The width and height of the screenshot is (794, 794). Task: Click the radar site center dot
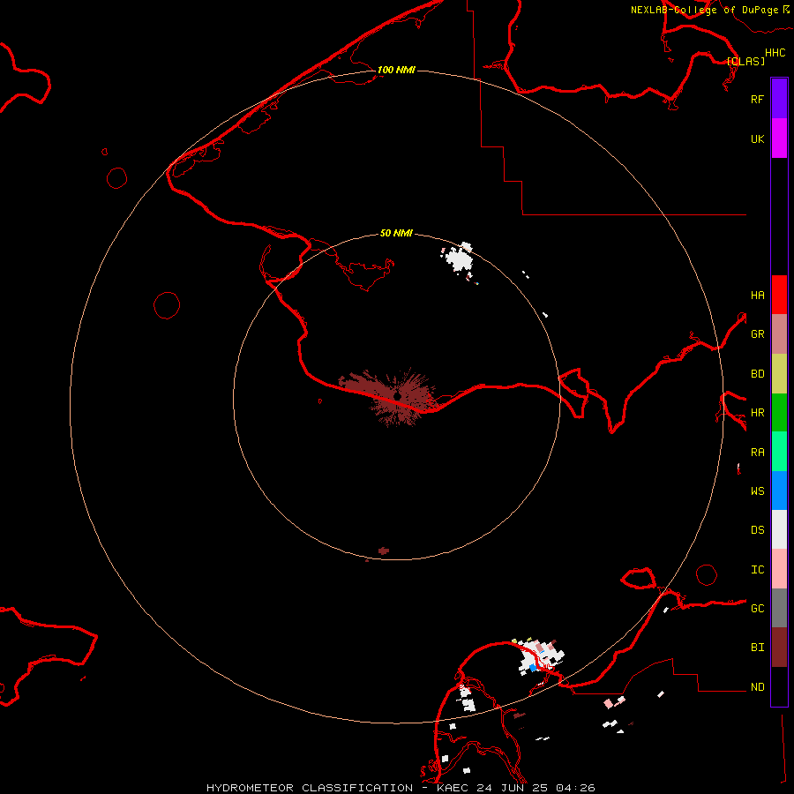398,396
